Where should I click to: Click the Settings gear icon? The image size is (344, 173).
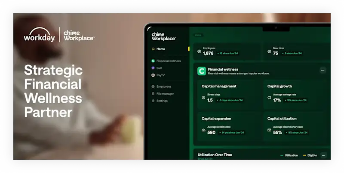tap(153, 101)
